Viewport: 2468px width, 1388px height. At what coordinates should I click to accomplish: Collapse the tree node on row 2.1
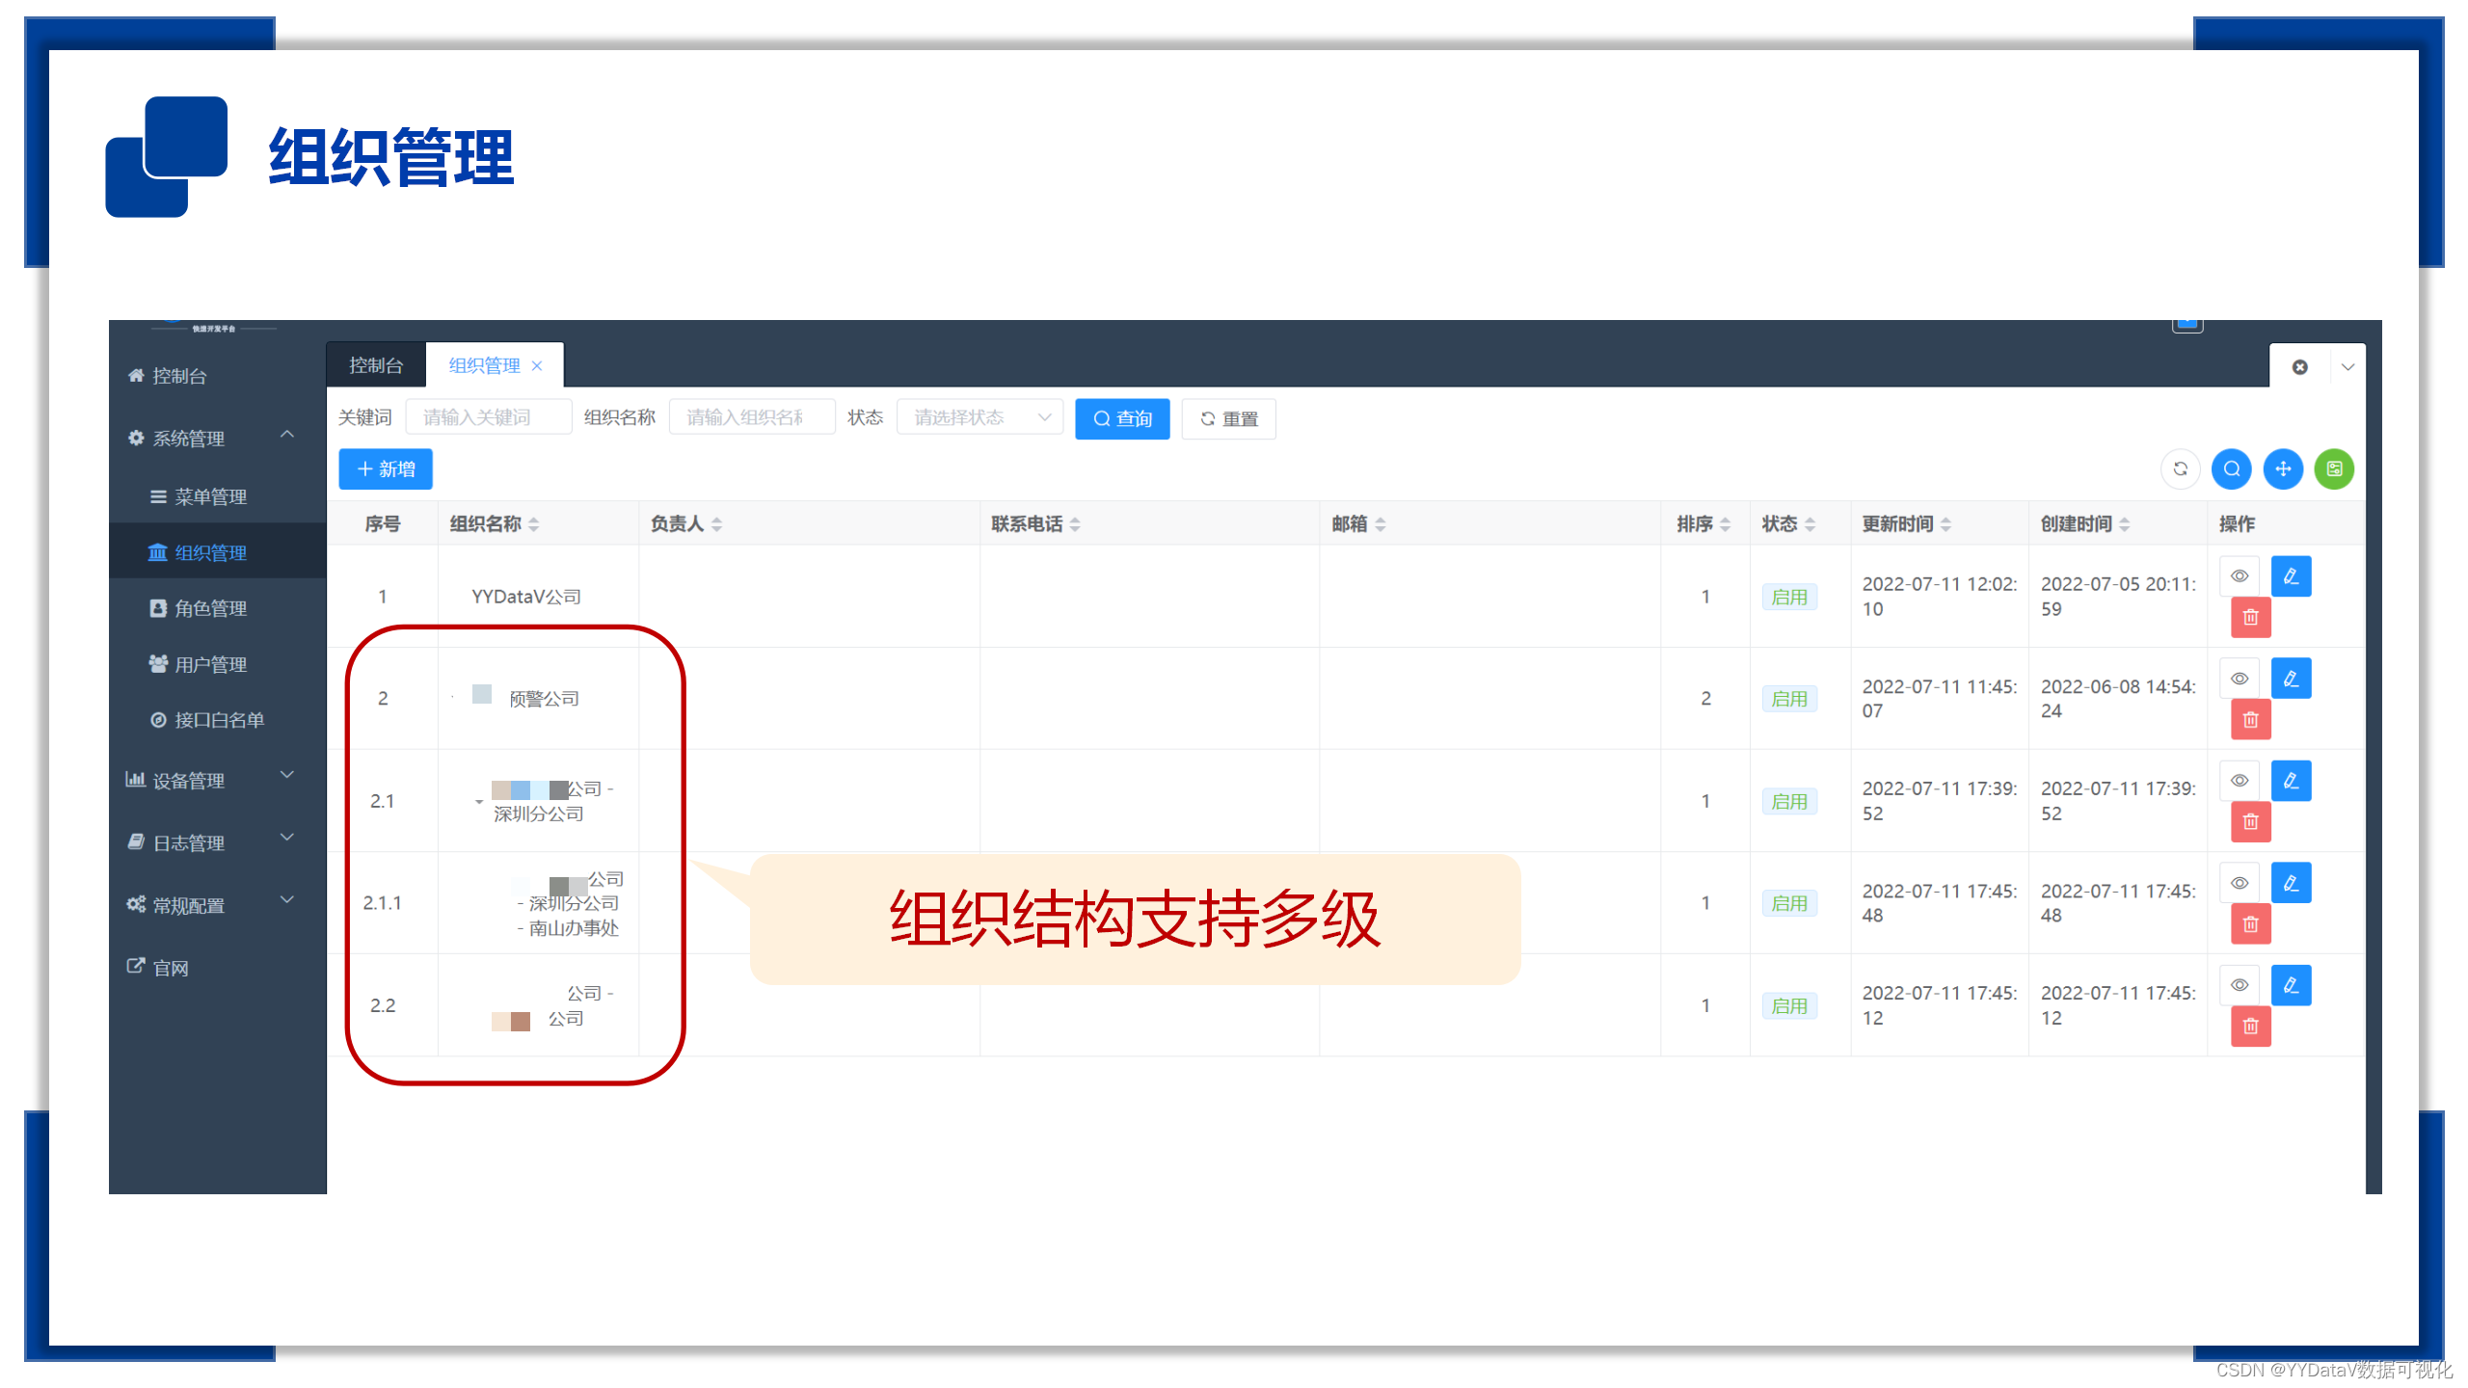pos(477,802)
